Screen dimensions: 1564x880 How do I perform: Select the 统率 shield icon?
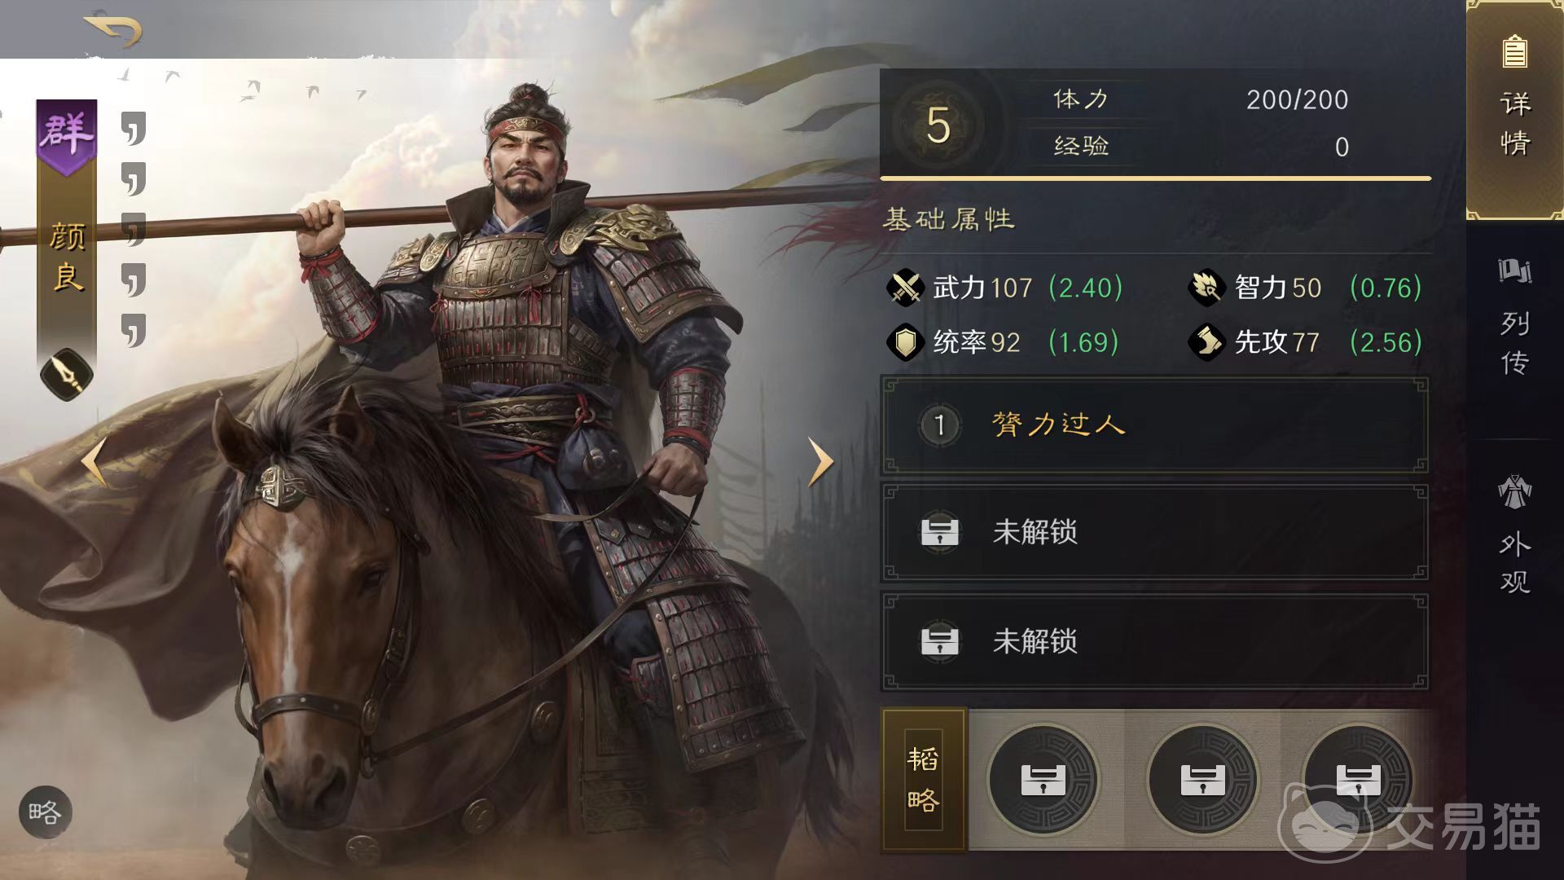point(905,342)
